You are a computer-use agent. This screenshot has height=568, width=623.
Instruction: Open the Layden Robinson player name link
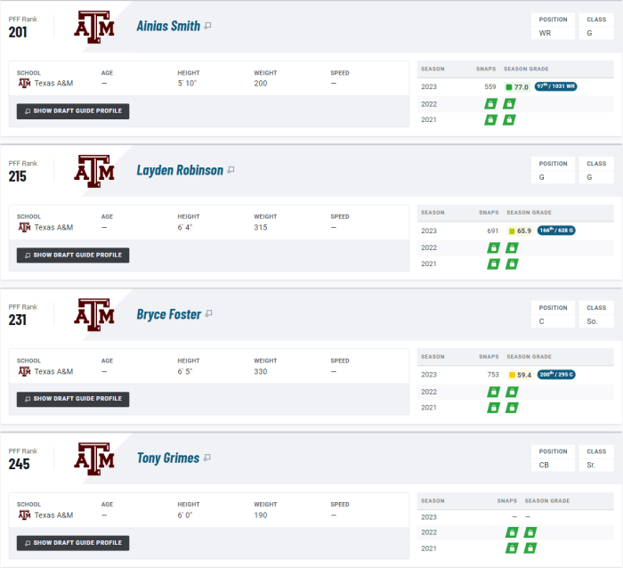pos(180,170)
